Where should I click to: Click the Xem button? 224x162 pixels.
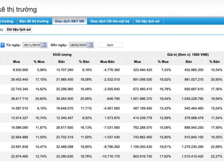coord(110,45)
